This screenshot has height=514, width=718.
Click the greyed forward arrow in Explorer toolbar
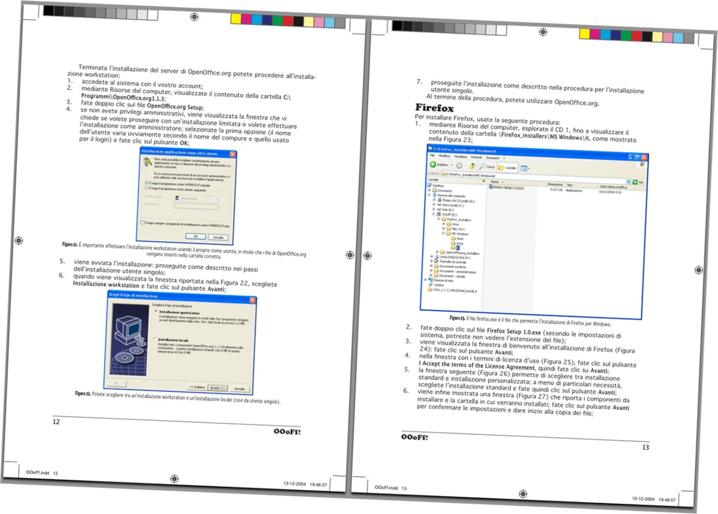click(459, 165)
